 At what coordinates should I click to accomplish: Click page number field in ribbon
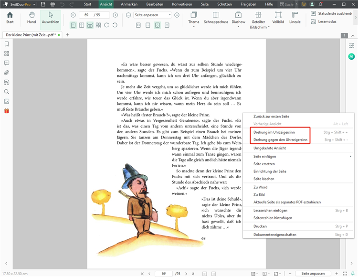coord(94,15)
